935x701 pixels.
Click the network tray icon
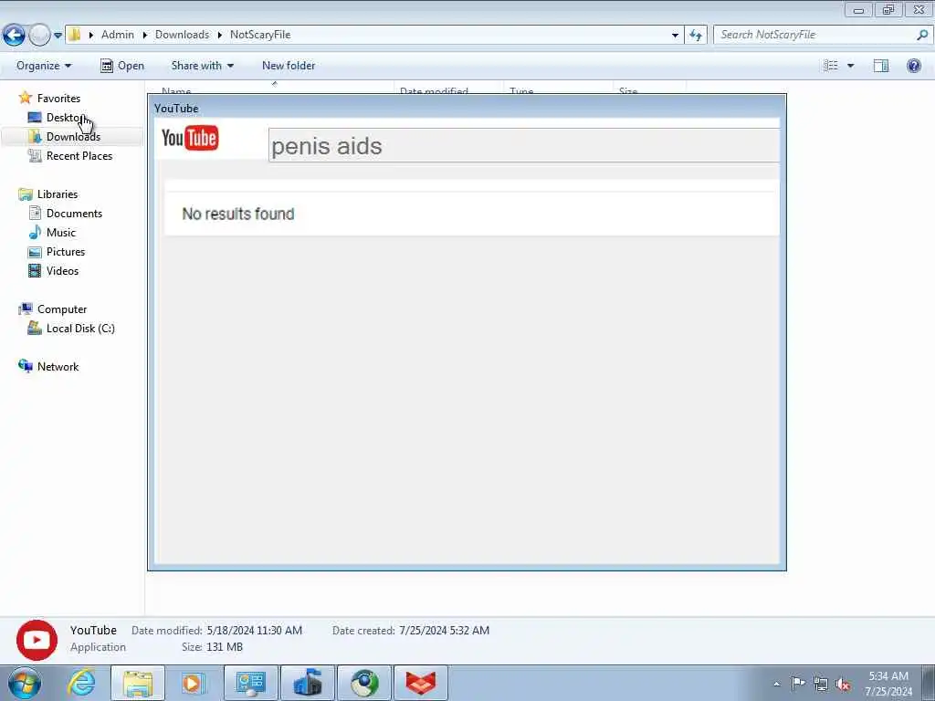821,684
